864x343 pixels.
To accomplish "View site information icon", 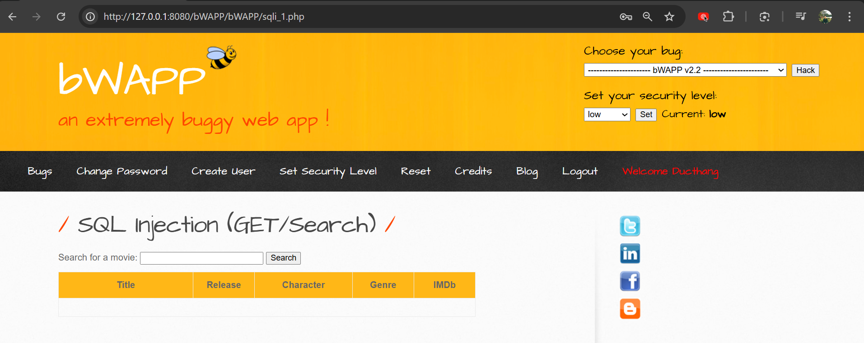I will click(x=91, y=17).
